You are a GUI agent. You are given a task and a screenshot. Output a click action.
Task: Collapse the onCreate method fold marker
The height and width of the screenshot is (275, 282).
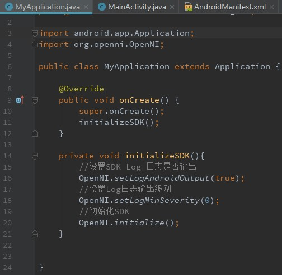(35, 100)
